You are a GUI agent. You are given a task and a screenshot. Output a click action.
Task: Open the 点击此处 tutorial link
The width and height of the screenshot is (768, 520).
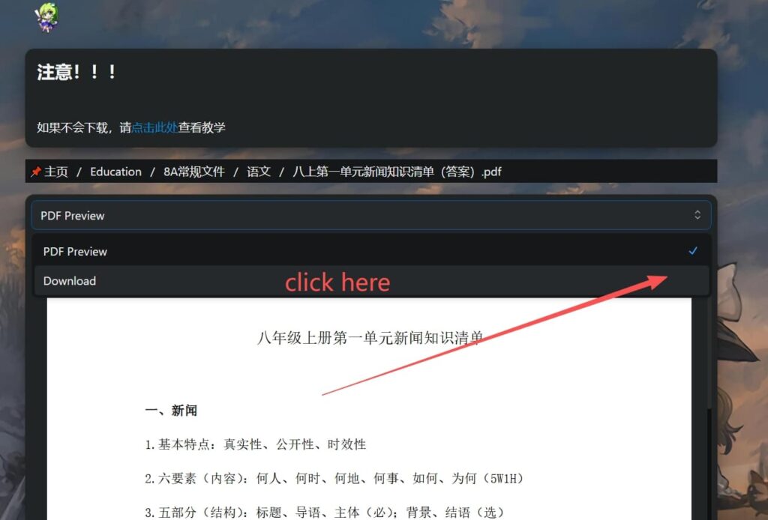tap(154, 127)
